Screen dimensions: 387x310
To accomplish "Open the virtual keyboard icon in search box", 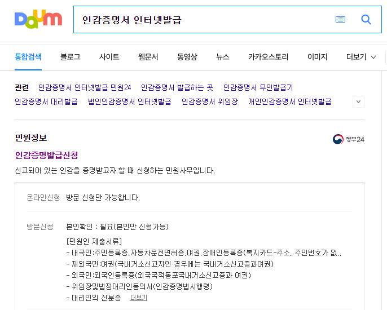I will tap(340, 19).
